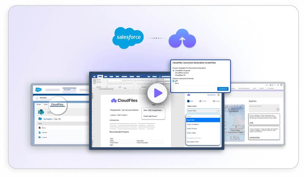Play the video with the purple play button
Screen dimensions: 304x177
pyautogui.click(x=157, y=93)
